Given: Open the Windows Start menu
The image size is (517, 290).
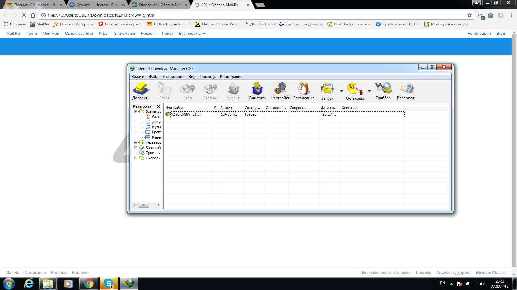Looking at the screenshot, I should 9,284.
